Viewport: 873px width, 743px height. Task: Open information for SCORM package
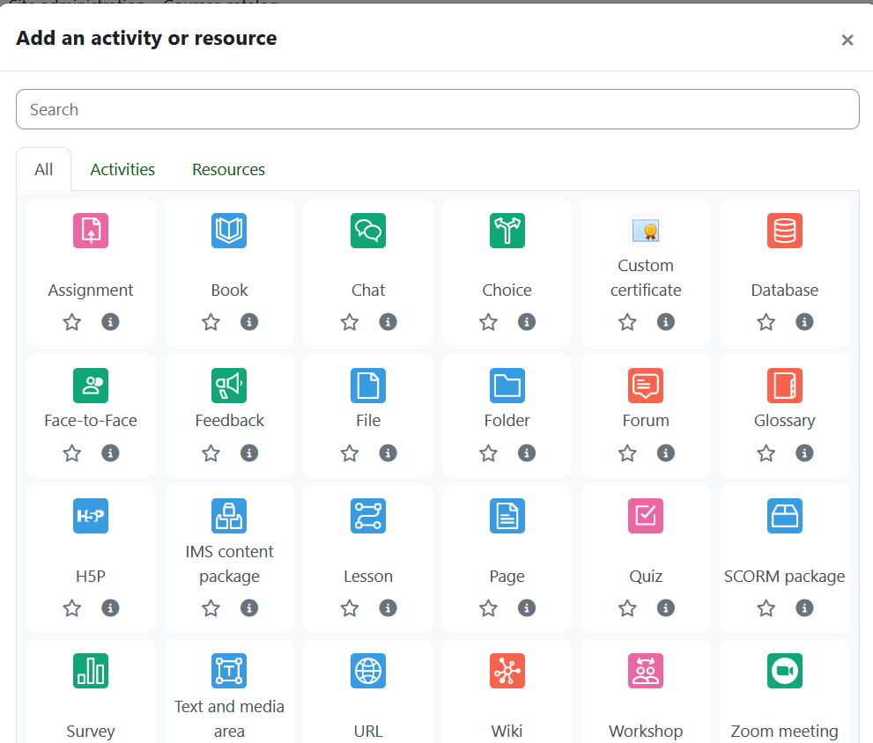pos(804,608)
